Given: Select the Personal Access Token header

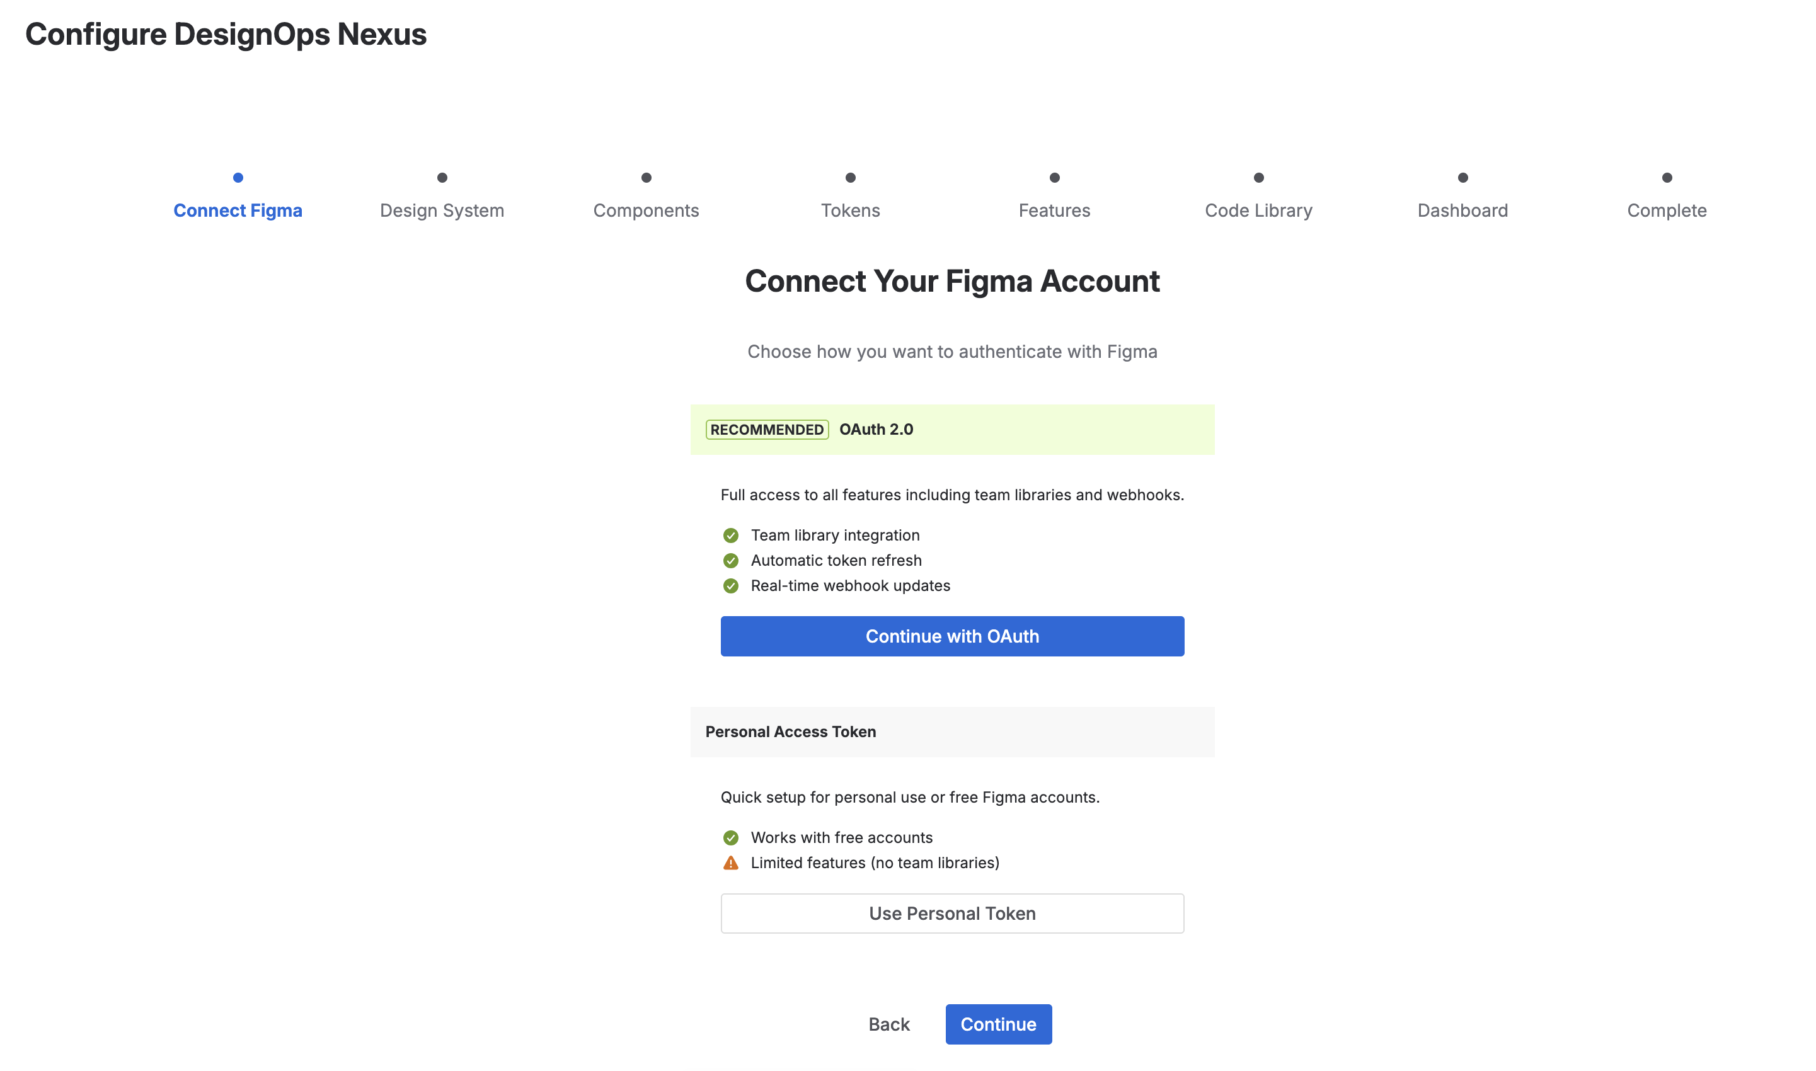Looking at the screenshot, I should pyautogui.click(x=952, y=732).
